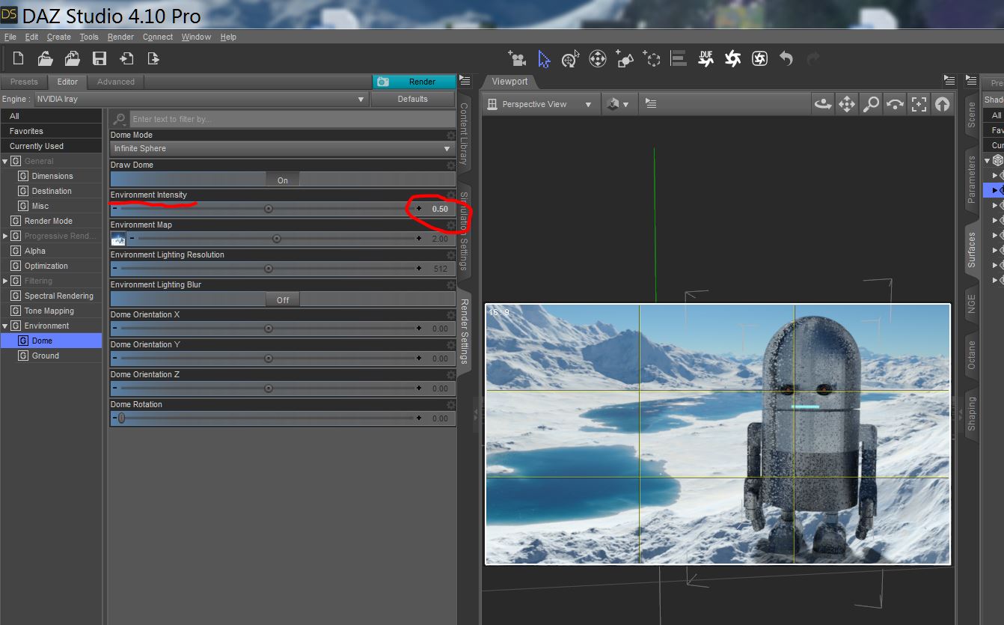Select the Dome item under Environment
The width and height of the screenshot is (1004, 625).
point(51,341)
